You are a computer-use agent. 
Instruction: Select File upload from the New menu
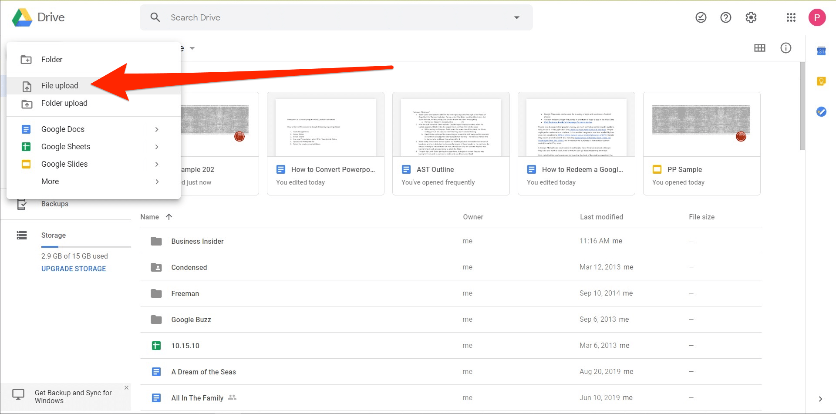(x=60, y=85)
